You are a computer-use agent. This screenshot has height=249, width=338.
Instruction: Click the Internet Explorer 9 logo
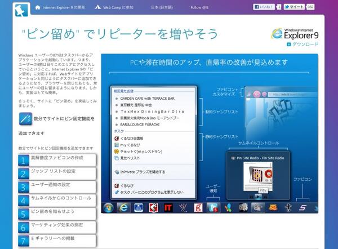pos(295,34)
